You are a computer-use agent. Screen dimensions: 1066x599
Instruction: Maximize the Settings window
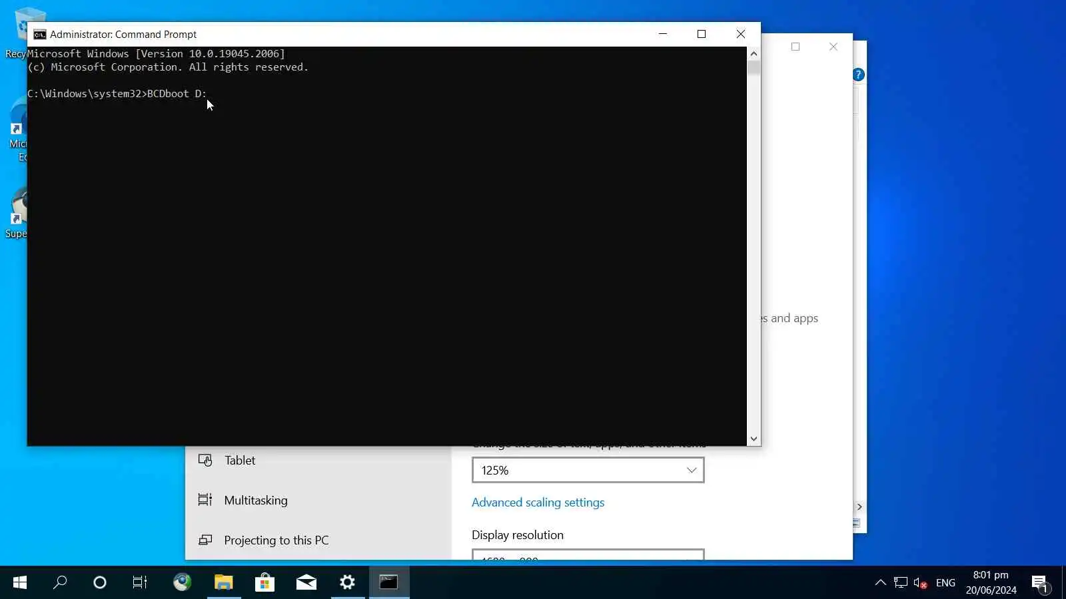[796, 47]
